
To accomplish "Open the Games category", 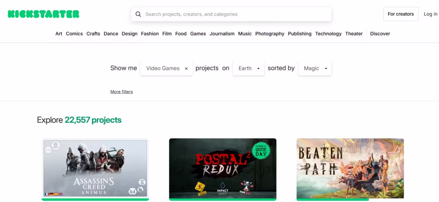I will (x=198, y=33).
